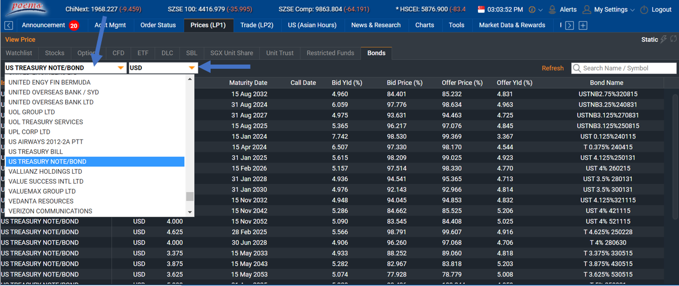Open My Settings user menu

pos(608,9)
